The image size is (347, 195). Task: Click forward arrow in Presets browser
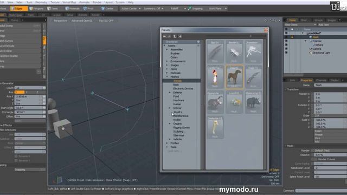(169, 36)
